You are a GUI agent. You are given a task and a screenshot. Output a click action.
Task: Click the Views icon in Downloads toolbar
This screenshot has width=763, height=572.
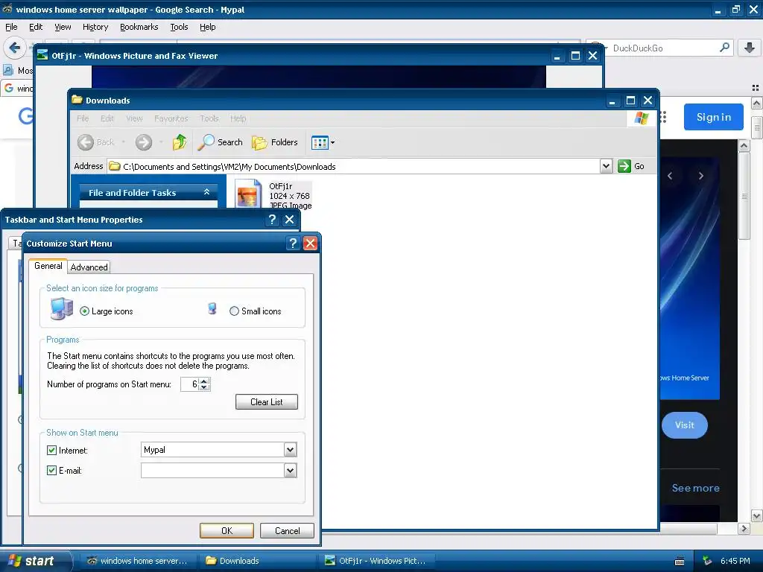[320, 142]
